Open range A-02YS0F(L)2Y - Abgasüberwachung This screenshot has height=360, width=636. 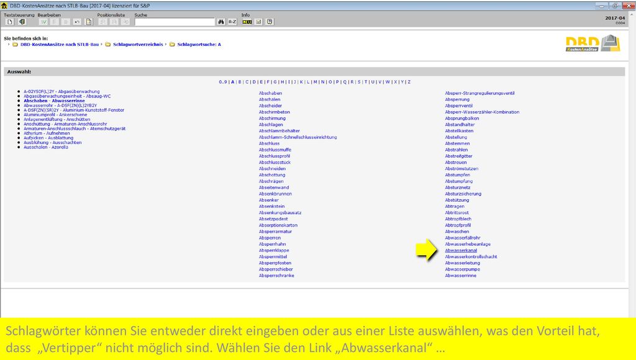(61, 92)
